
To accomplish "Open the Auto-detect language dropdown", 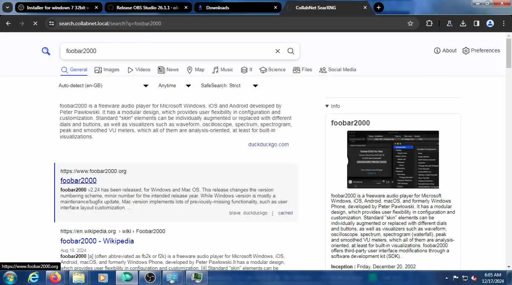I will 103,86.
